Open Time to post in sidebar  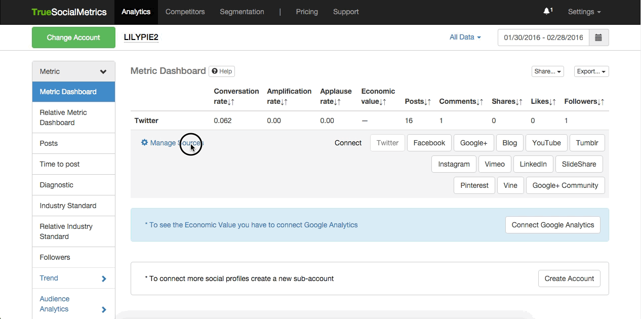click(x=60, y=164)
